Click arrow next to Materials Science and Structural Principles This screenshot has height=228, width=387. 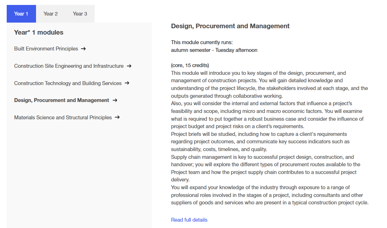click(117, 118)
